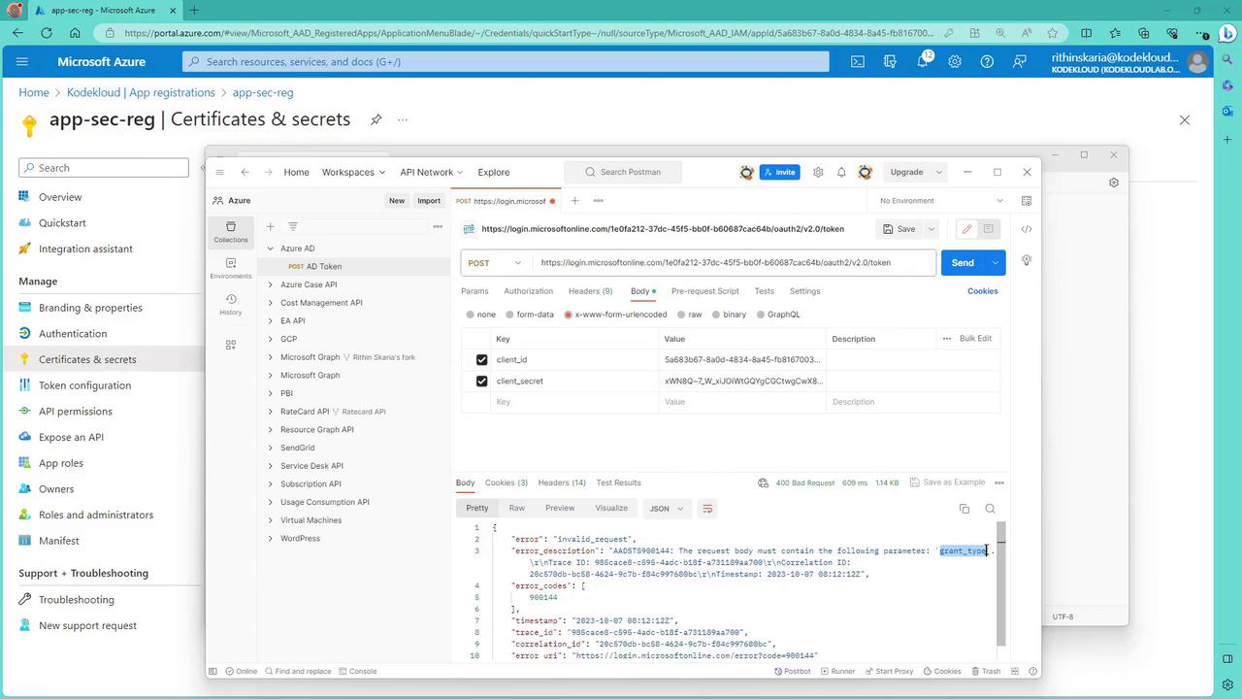The height and width of the screenshot is (699, 1242).
Task: Switch to response Cookies (3) tab
Action: point(507,483)
